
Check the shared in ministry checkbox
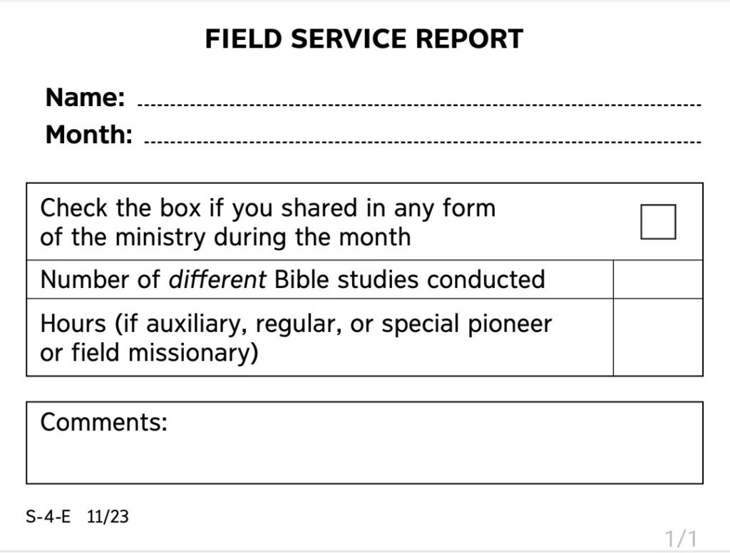(x=658, y=222)
